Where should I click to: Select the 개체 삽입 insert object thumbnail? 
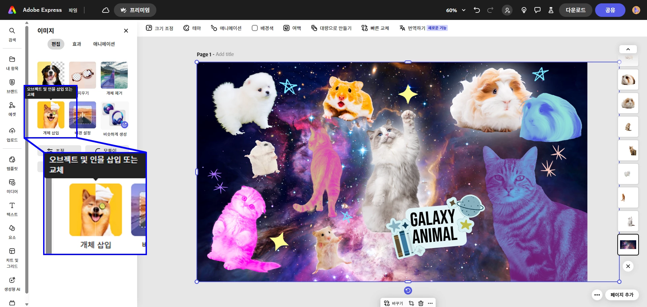click(51, 115)
